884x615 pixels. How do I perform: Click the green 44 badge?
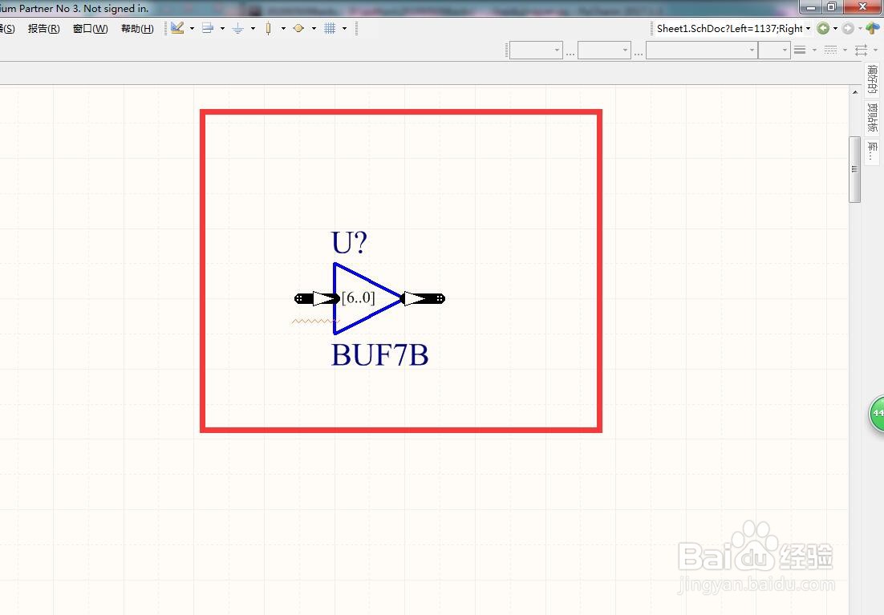click(x=877, y=414)
